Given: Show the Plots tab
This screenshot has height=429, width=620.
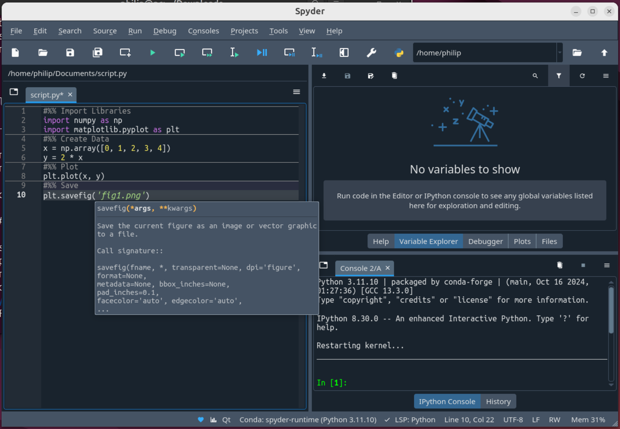Looking at the screenshot, I should [522, 241].
